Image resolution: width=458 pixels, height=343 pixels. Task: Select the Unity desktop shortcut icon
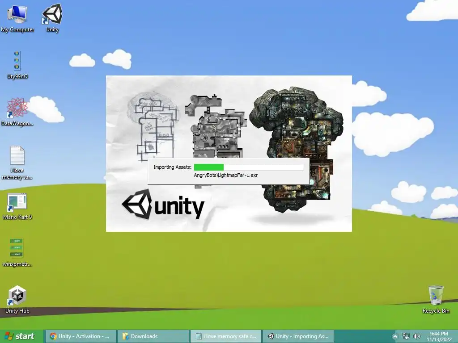52,18
